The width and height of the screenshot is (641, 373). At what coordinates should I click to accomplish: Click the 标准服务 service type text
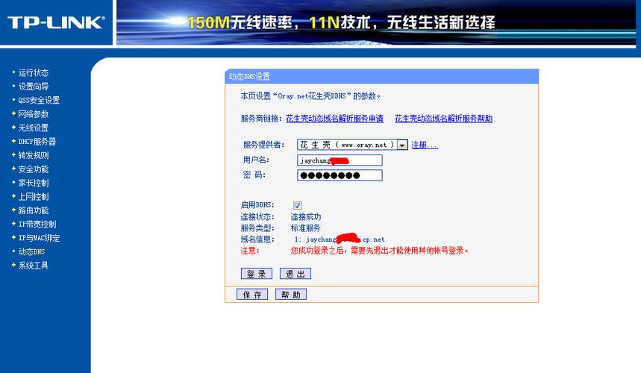306,228
